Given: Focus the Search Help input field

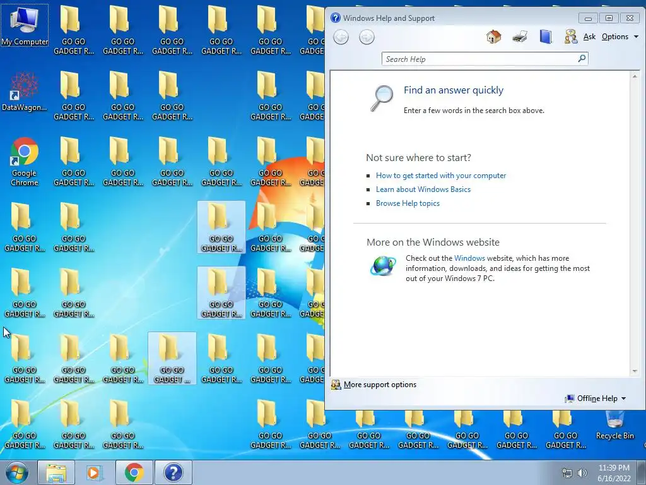Looking at the screenshot, I should [x=479, y=59].
